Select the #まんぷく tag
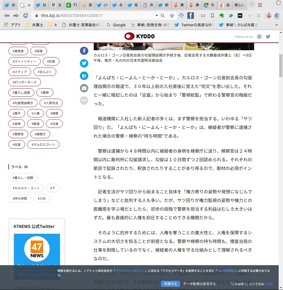The width and height of the screenshot is (283, 290). (x=45, y=72)
